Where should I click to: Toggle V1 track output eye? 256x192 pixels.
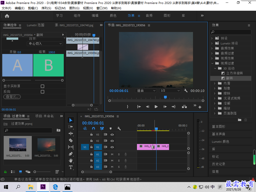click(112, 147)
